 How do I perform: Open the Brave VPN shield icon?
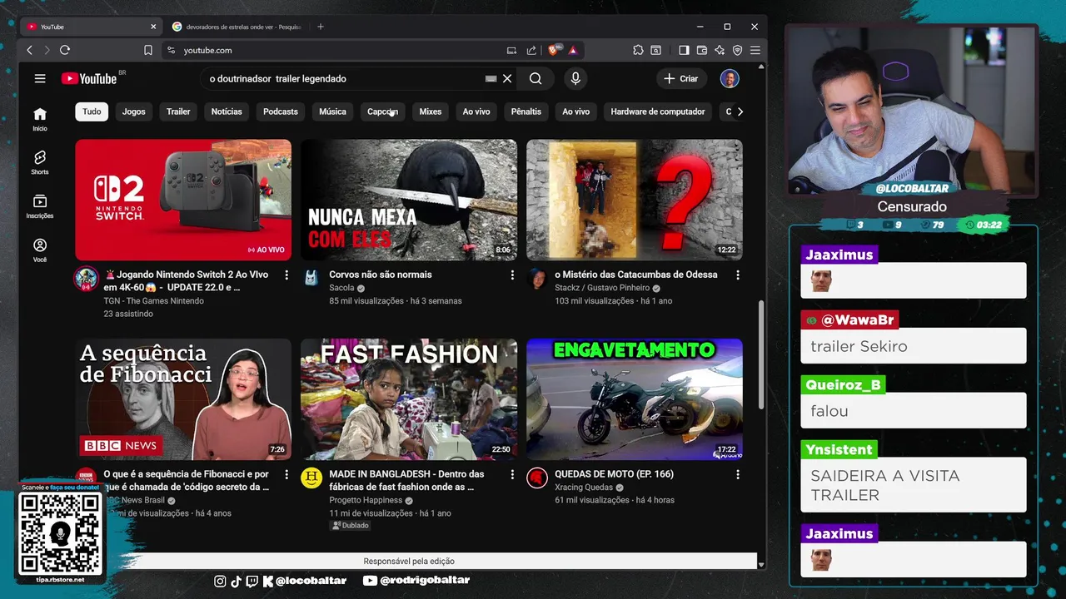click(x=737, y=50)
